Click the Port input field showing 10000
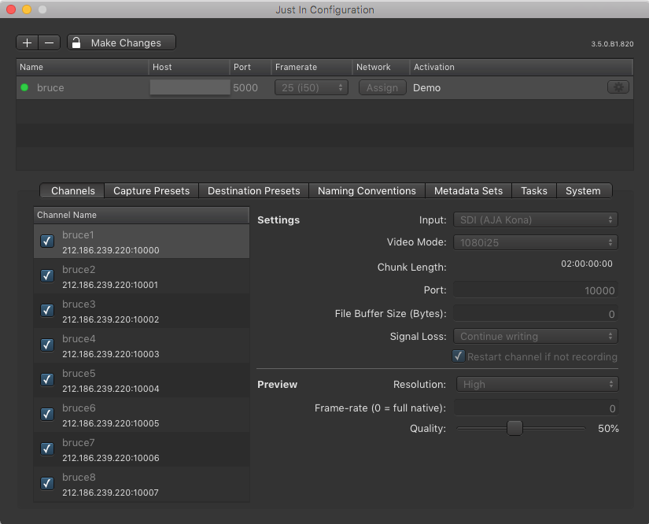The height and width of the screenshot is (524, 649). click(536, 290)
